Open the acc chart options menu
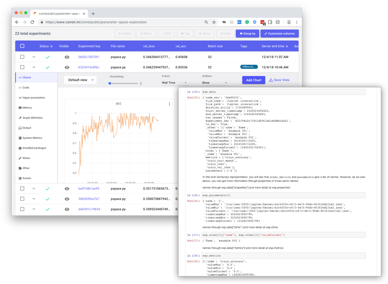 tap(169, 104)
